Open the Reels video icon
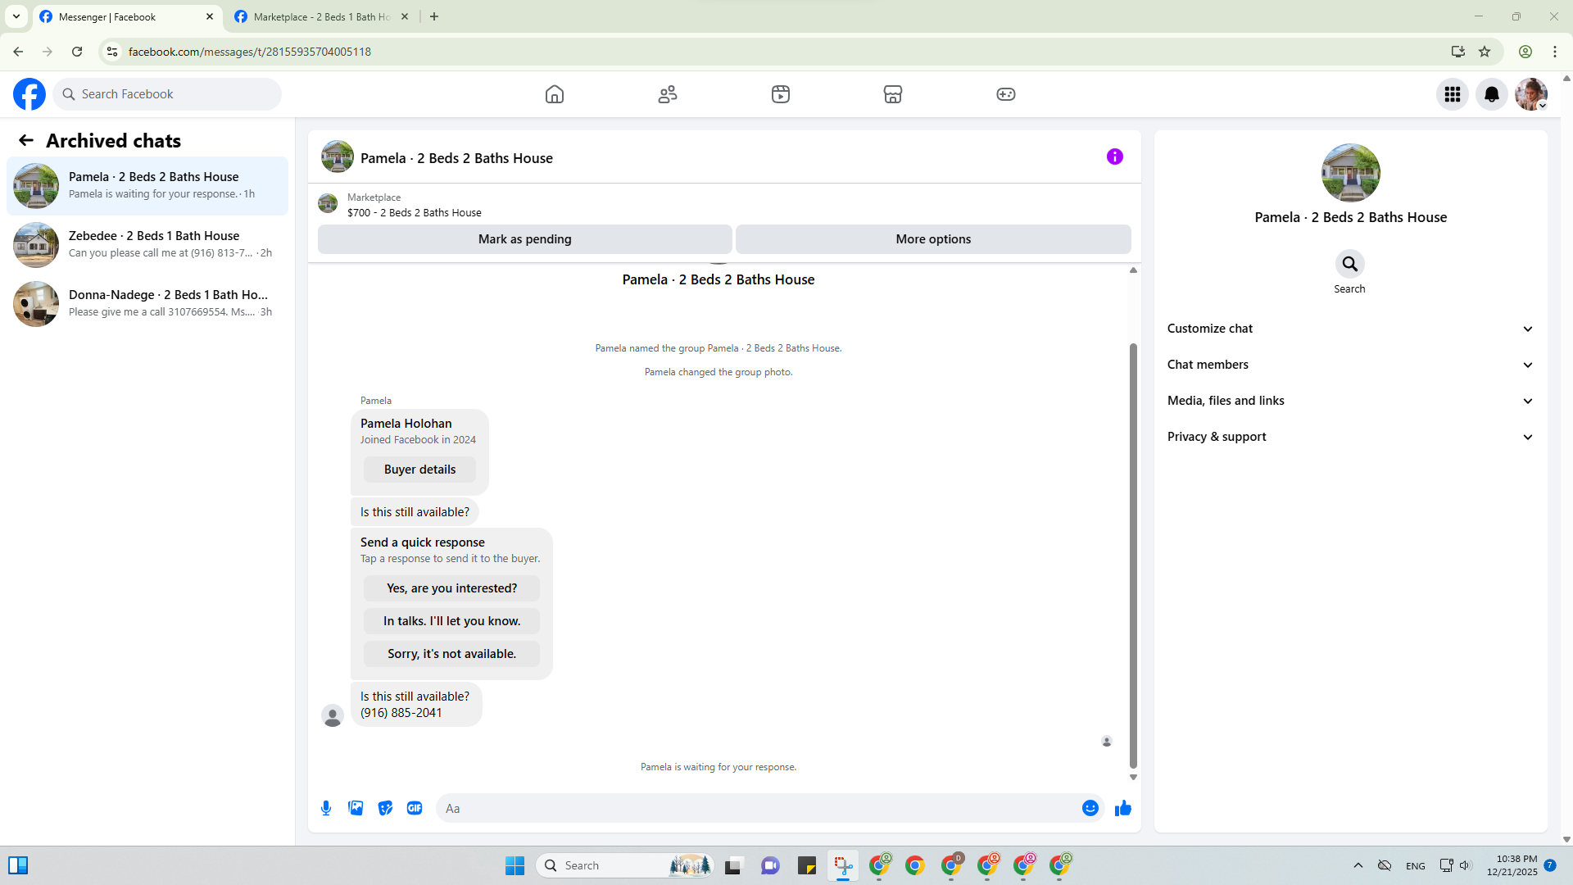The height and width of the screenshot is (885, 1573). [x=781, y=94]
